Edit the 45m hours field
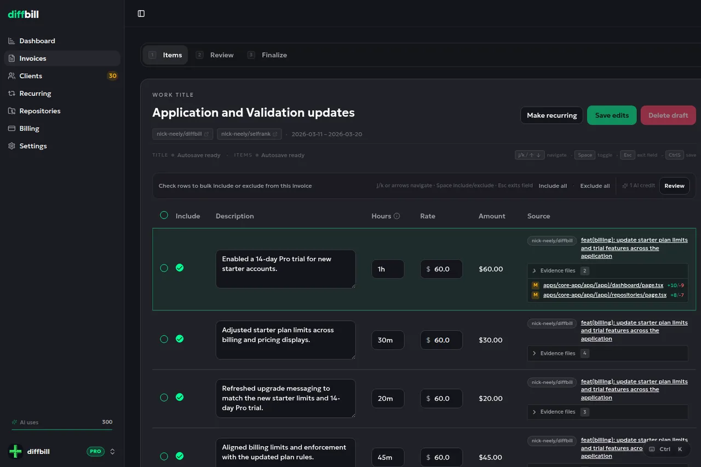701x467 pixels. click(x=388, y=457)
